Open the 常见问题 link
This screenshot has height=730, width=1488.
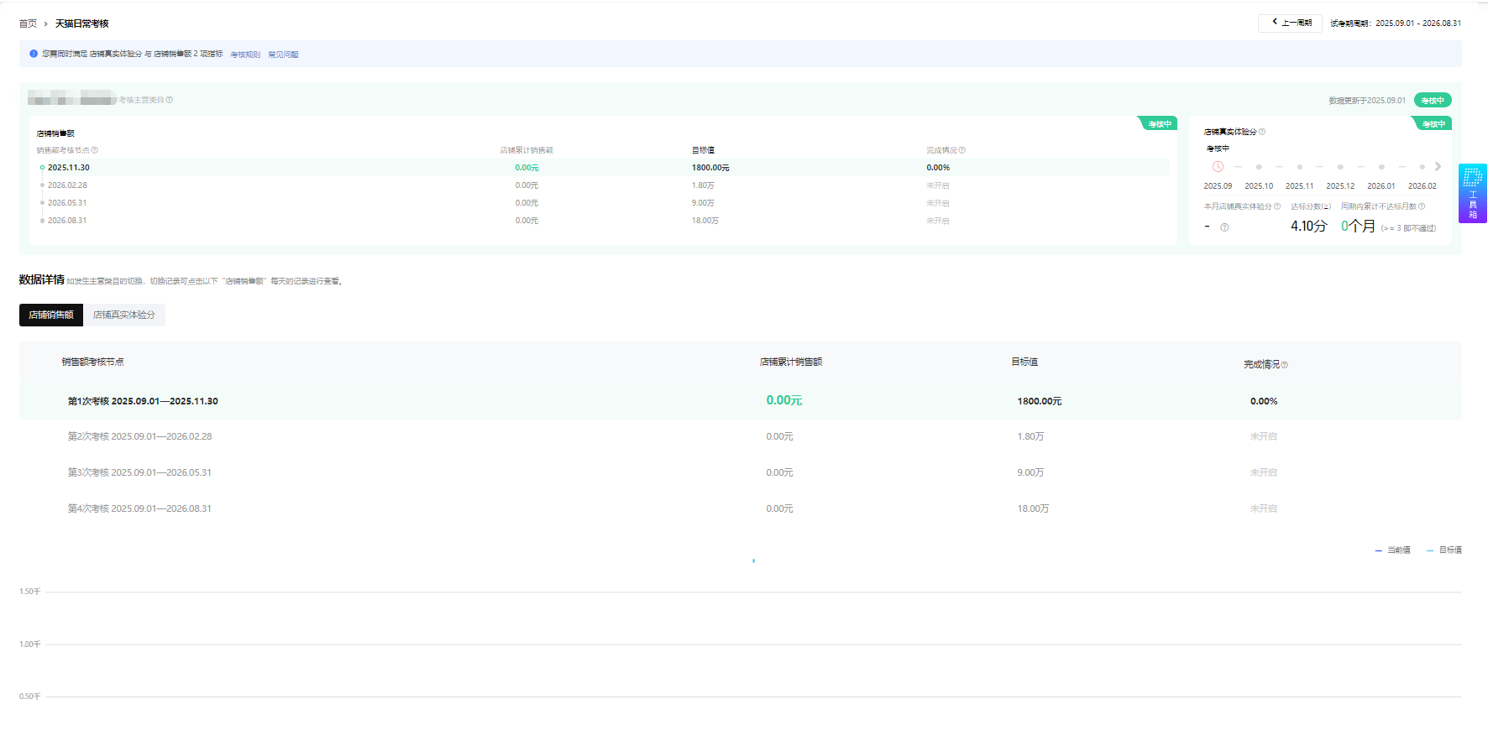click(283, 55)
